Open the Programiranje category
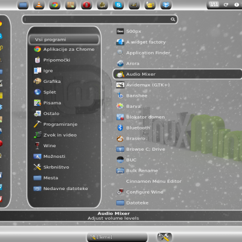The image size is (242, 242). [x=56, y=124]
